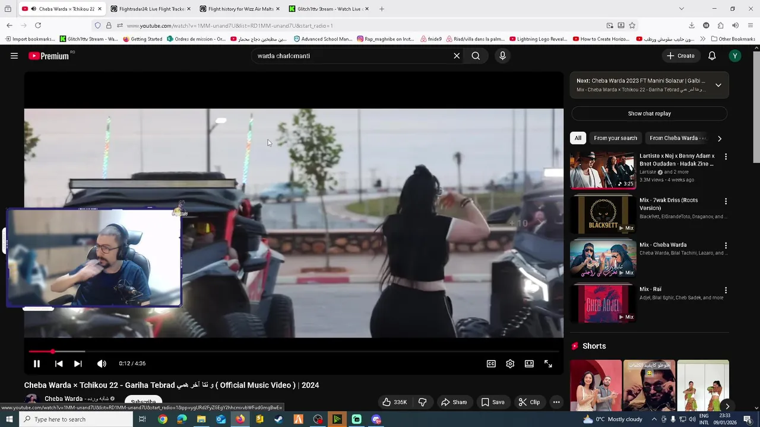This screenshot has width=760, height=427.
Task: Open the Create menu
Action: [x=680, y=56]
